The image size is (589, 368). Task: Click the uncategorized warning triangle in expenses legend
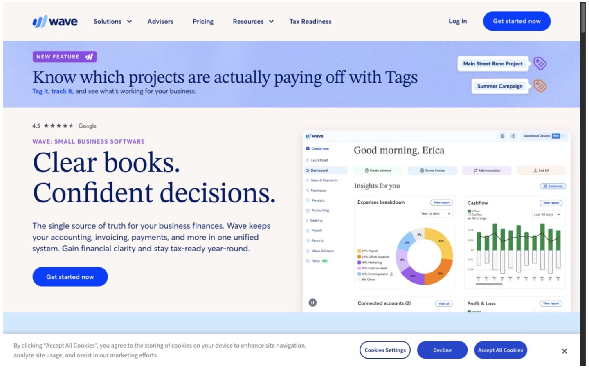click(391, 274)
